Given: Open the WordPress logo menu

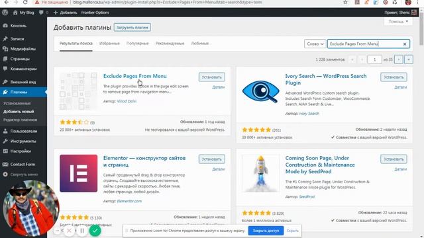Looking at the screenshot, I should click(x=5, y=13).
